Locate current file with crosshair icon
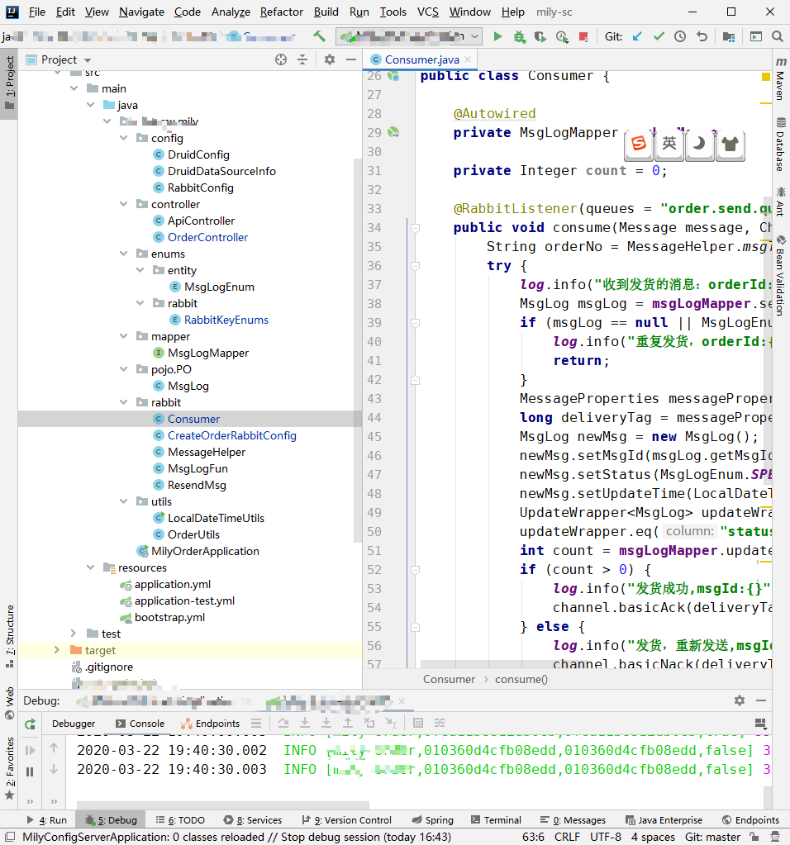The width and height of the screenshot is (790, 845). coord(280,59)
